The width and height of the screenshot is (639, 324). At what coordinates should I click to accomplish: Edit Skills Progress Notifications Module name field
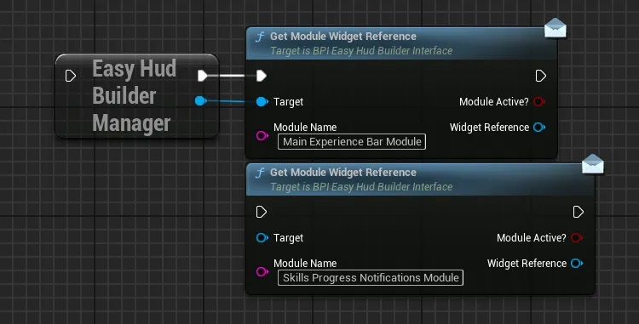(371, 278)
